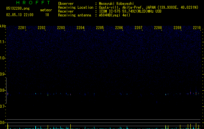Click the Receiver label

click(66, 11)
